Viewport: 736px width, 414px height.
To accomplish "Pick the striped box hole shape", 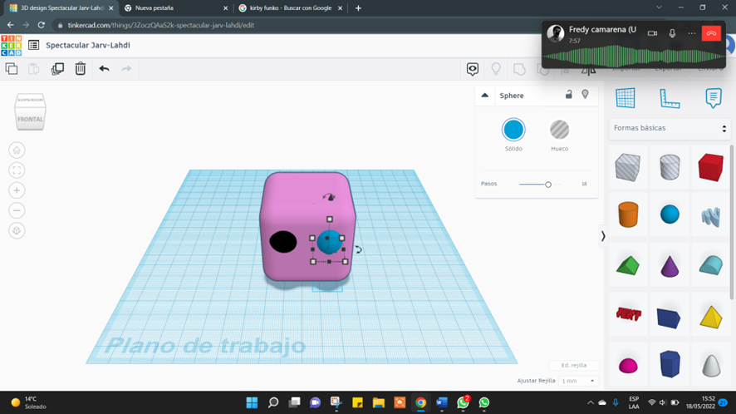I will 628,167.
